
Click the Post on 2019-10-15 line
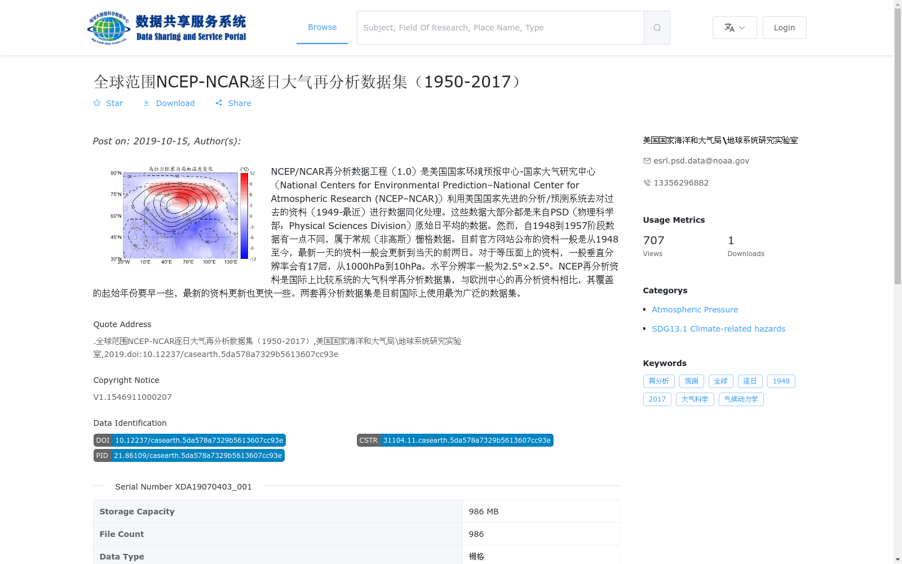[167, 141]
